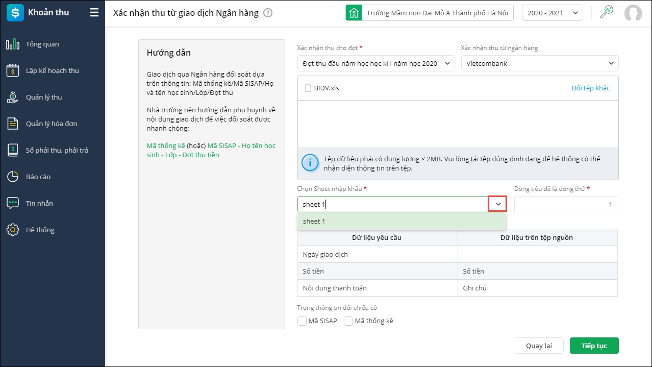Click the Quản lý thu hand-coin icon

13,97
